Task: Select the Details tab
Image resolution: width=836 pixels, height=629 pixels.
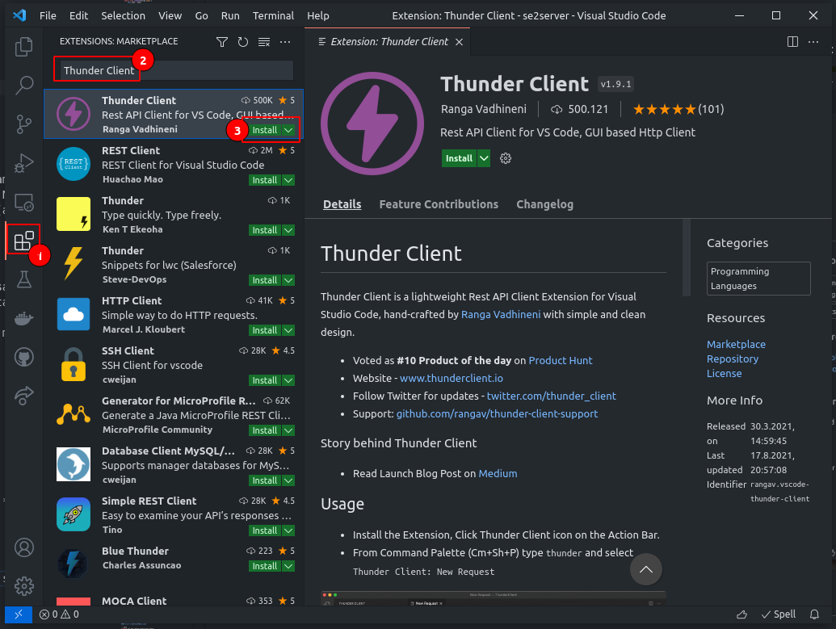Action: [342, 204]
